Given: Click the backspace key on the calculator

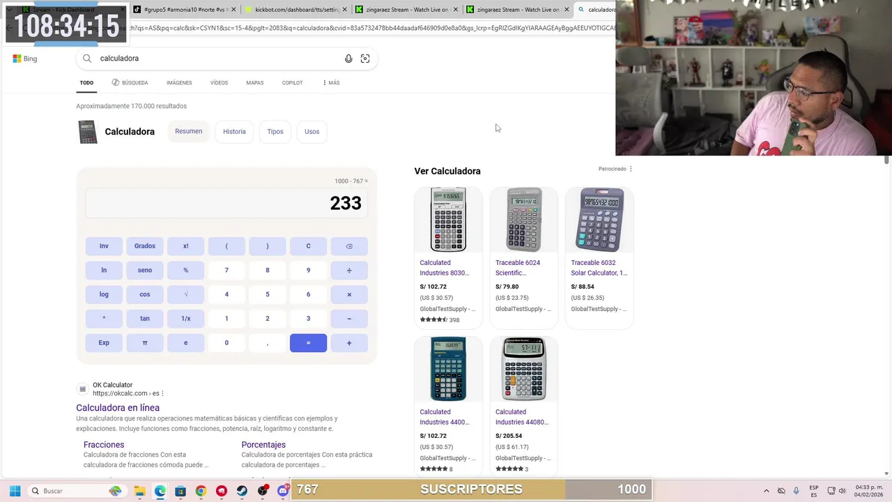Looking at the screenshot, I should click(x=349, y=246).
